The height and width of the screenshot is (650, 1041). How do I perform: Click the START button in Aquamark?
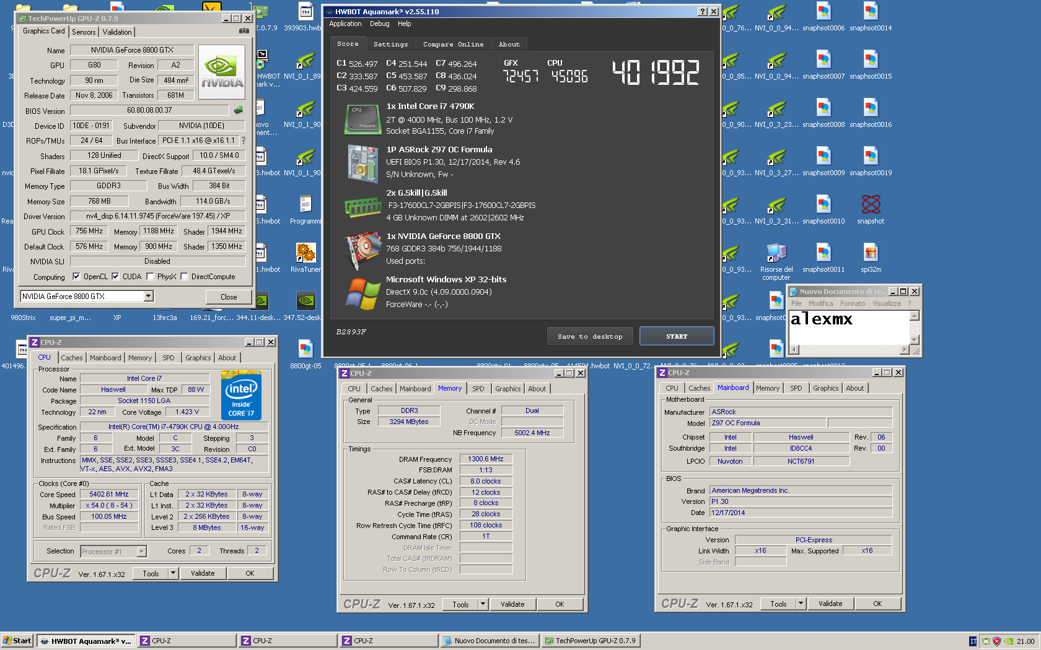677,336
